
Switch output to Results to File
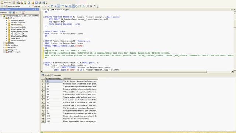pyautogui.click(x=76, y=6)
